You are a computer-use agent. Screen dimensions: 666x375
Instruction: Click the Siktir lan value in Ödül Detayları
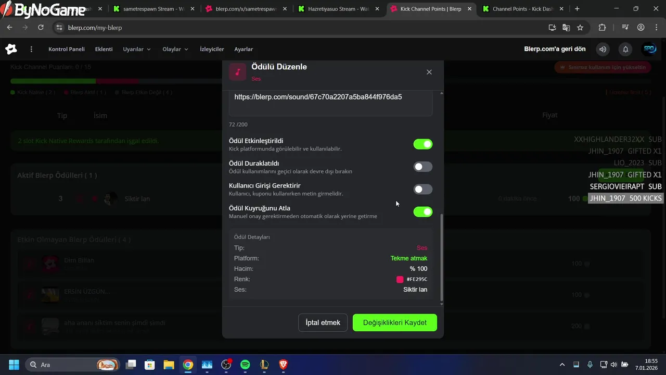pos(415,290)
